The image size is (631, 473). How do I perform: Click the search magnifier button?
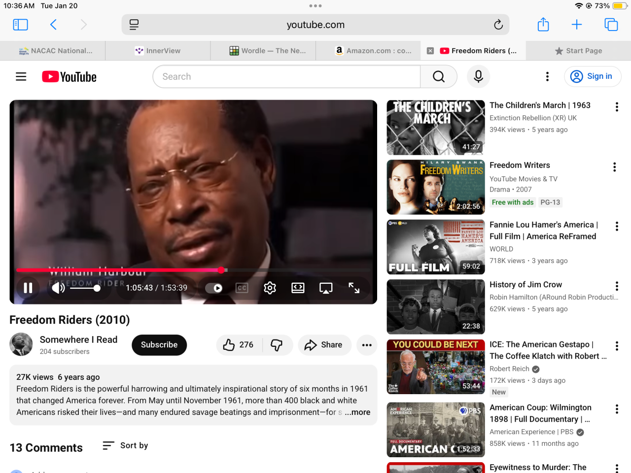[439, 77]
